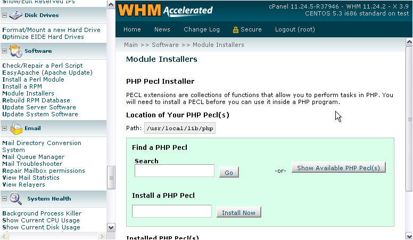Image resolution: width=413 pixels, height=240 pixels.
Task: Collapse the Software section
Action: click(4, 51)
